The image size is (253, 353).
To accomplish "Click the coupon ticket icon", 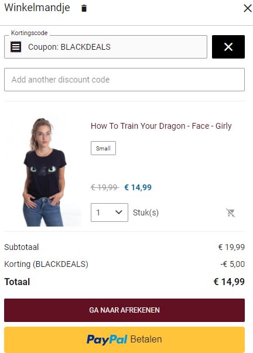I will [16, 47].
